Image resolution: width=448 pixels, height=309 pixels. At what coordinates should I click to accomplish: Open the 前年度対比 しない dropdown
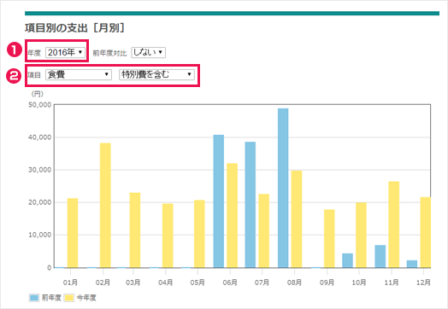(148, 52)
